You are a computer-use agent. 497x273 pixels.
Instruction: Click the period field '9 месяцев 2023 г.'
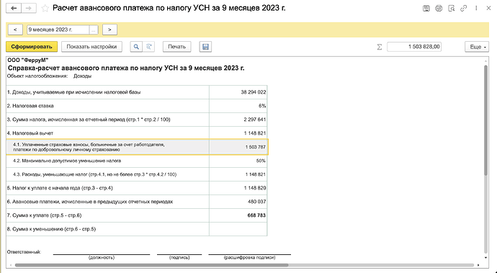(58, 30)
